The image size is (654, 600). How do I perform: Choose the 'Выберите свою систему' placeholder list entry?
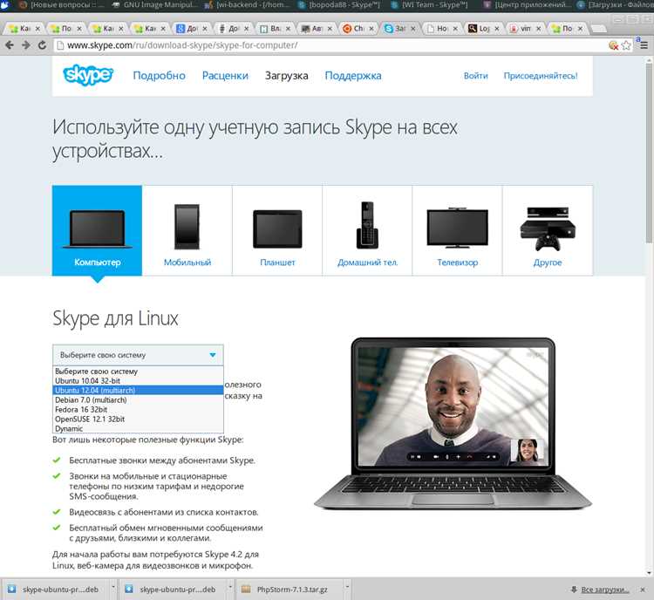tap(138, 371)
